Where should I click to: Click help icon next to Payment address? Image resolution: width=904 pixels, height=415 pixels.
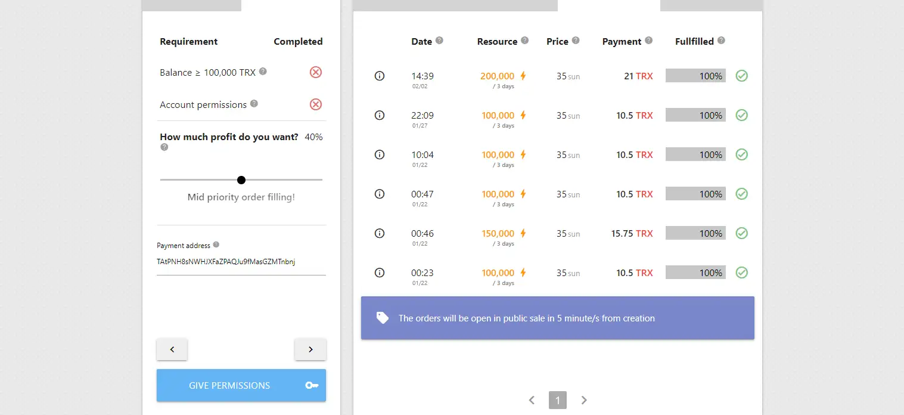pos(216,244)
